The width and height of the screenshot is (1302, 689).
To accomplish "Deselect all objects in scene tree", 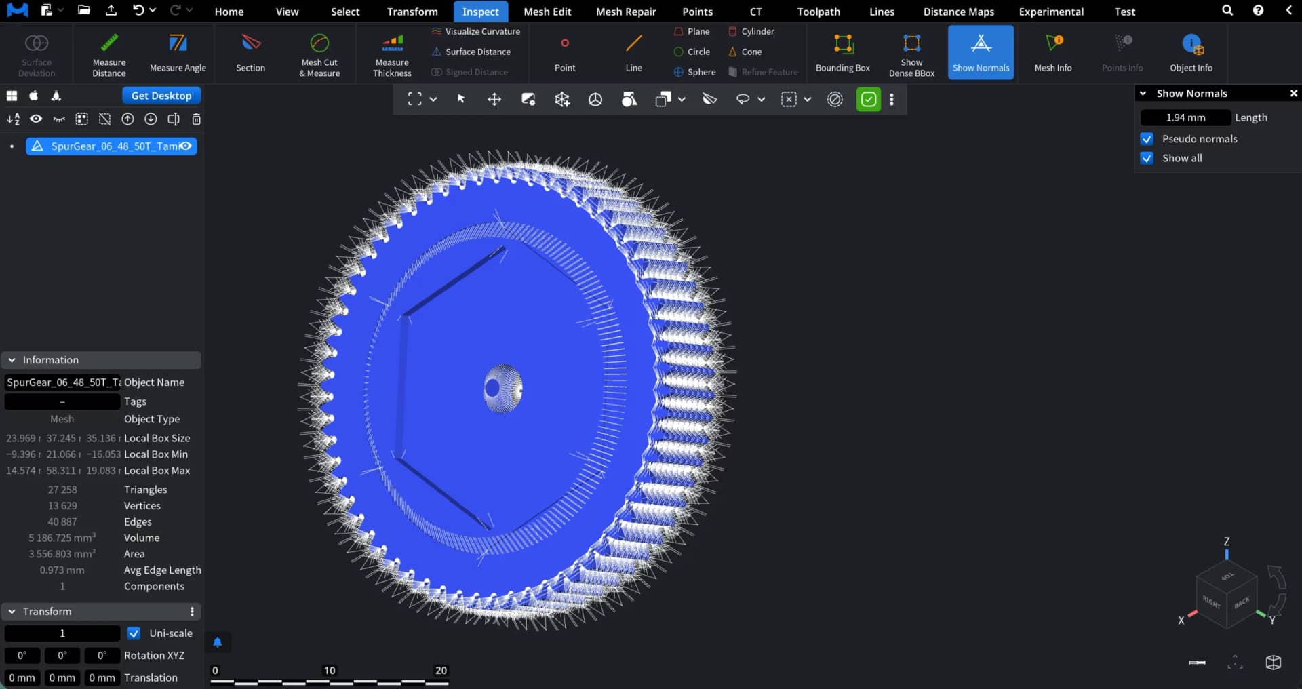I will pyautogui.click(x=104, y=119).
